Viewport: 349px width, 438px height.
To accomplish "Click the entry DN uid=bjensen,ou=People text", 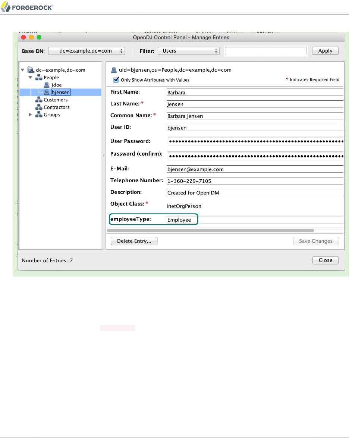I will 175,70.
